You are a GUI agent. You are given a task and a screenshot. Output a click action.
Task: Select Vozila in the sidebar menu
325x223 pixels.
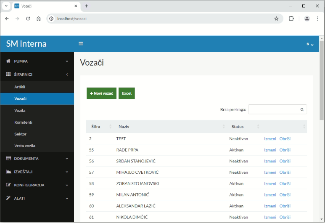(20, 111)
